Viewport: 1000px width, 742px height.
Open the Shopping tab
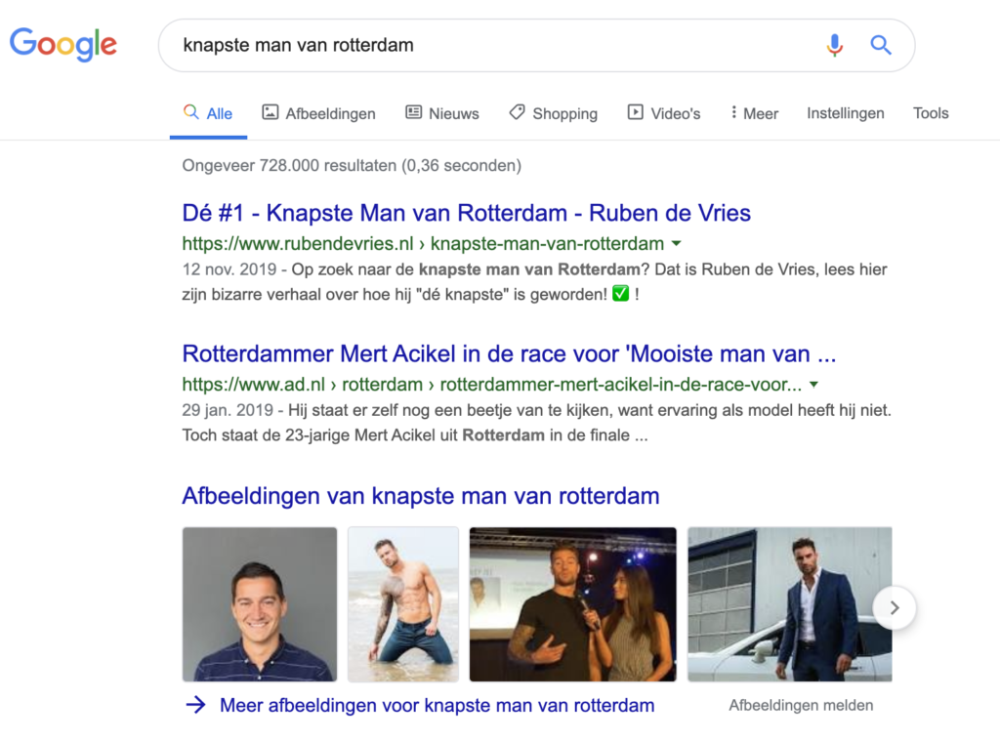(553, 113)
